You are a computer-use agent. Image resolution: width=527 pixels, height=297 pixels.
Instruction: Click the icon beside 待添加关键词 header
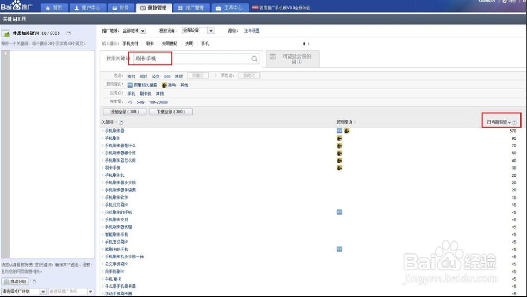6,34
